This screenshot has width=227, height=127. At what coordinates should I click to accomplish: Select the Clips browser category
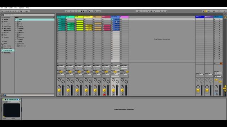[x=5, y=35]
